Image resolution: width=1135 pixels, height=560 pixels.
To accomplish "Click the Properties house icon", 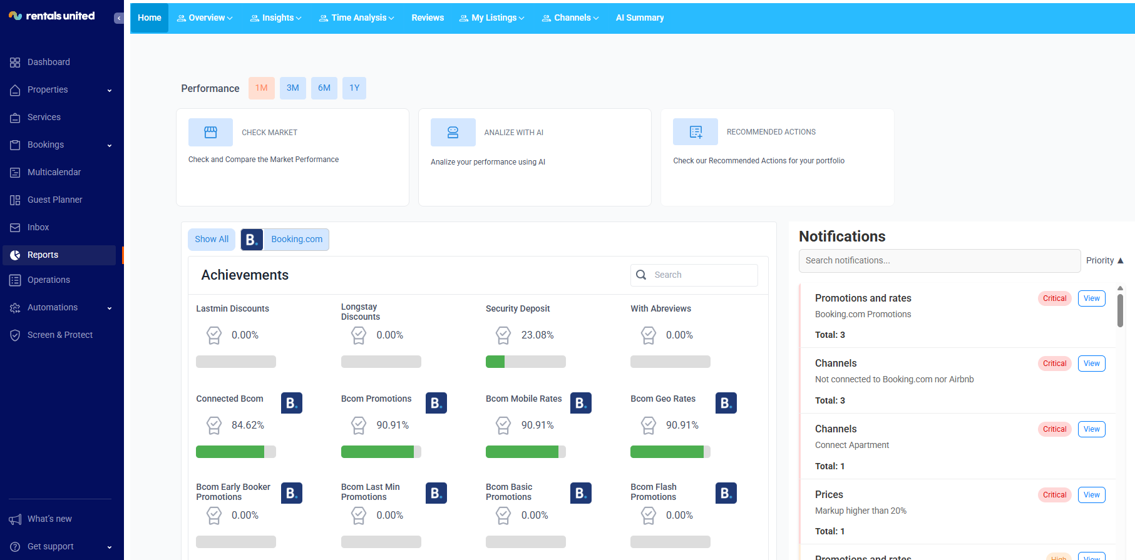I will [x=15, y=90].
